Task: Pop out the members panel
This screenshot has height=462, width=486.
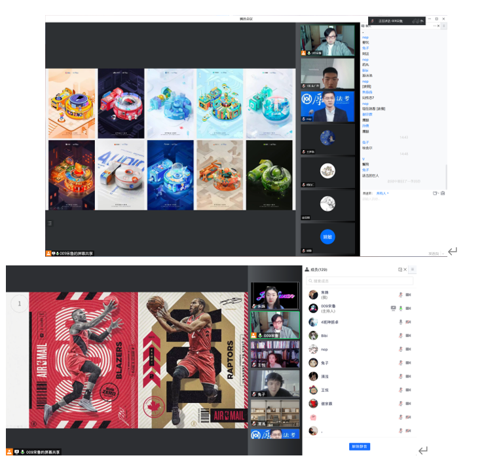Action: pos(400,269)
